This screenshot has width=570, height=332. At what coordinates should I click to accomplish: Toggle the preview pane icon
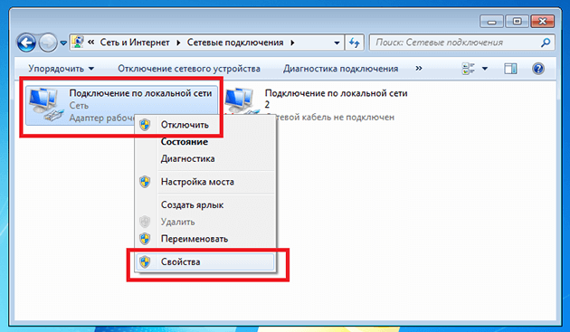(x=510, y=69)
